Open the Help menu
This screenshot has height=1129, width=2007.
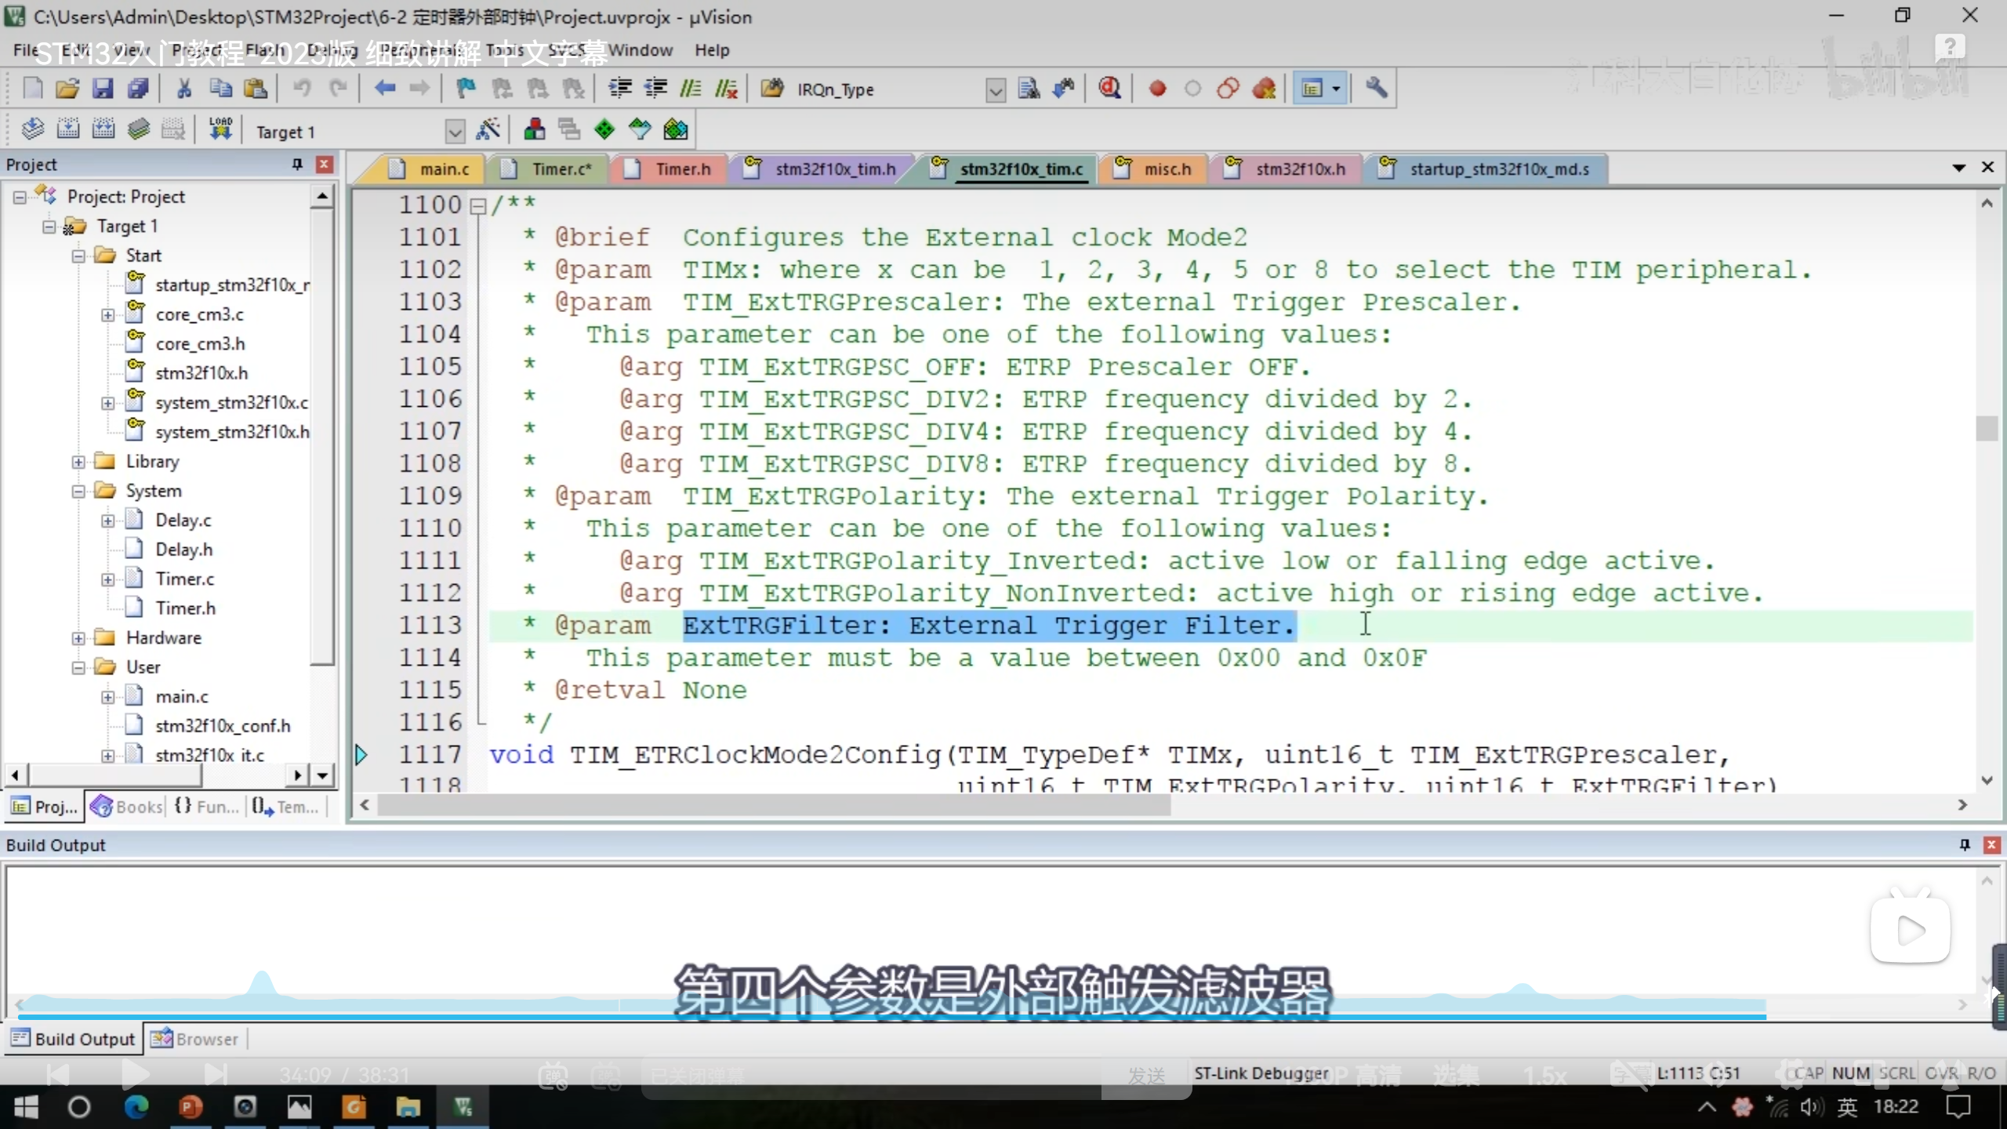click(x=711, y=50)
